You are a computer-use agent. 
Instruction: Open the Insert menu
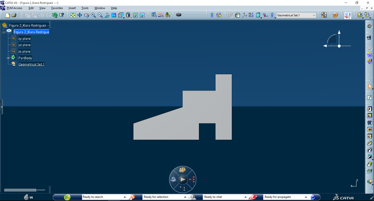coord(72,8)
